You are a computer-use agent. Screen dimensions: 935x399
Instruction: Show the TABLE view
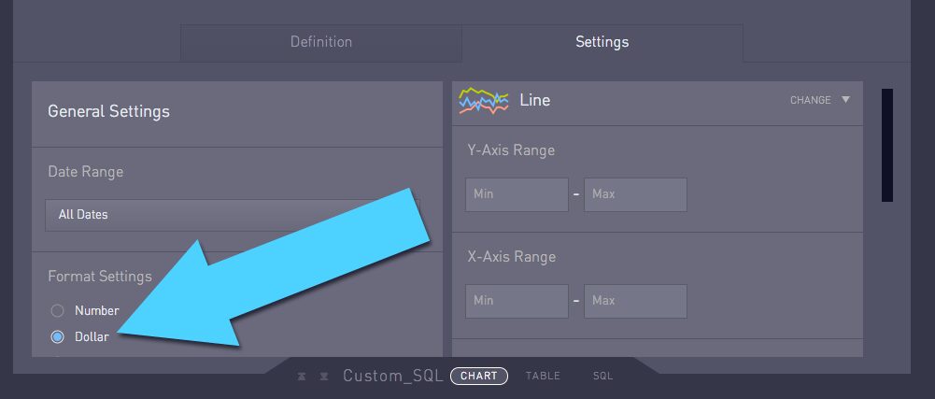[x=543, y=376]
